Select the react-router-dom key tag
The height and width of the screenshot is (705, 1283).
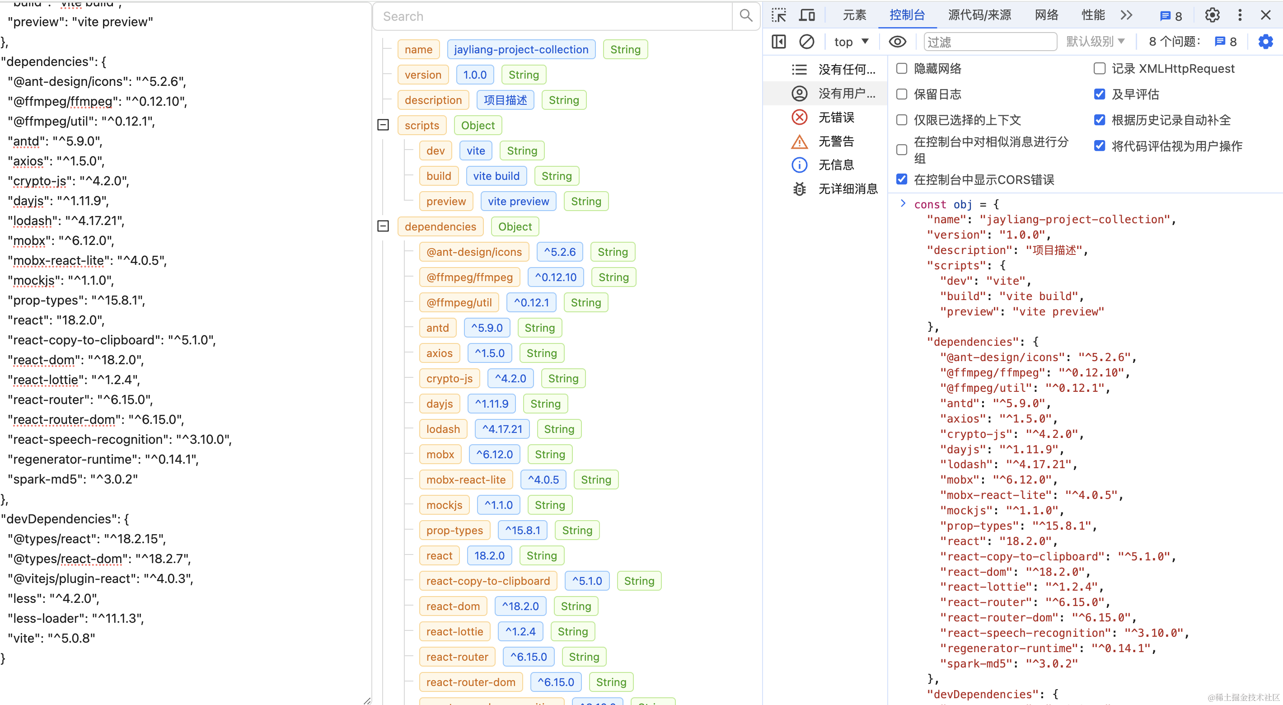(471, 682)
